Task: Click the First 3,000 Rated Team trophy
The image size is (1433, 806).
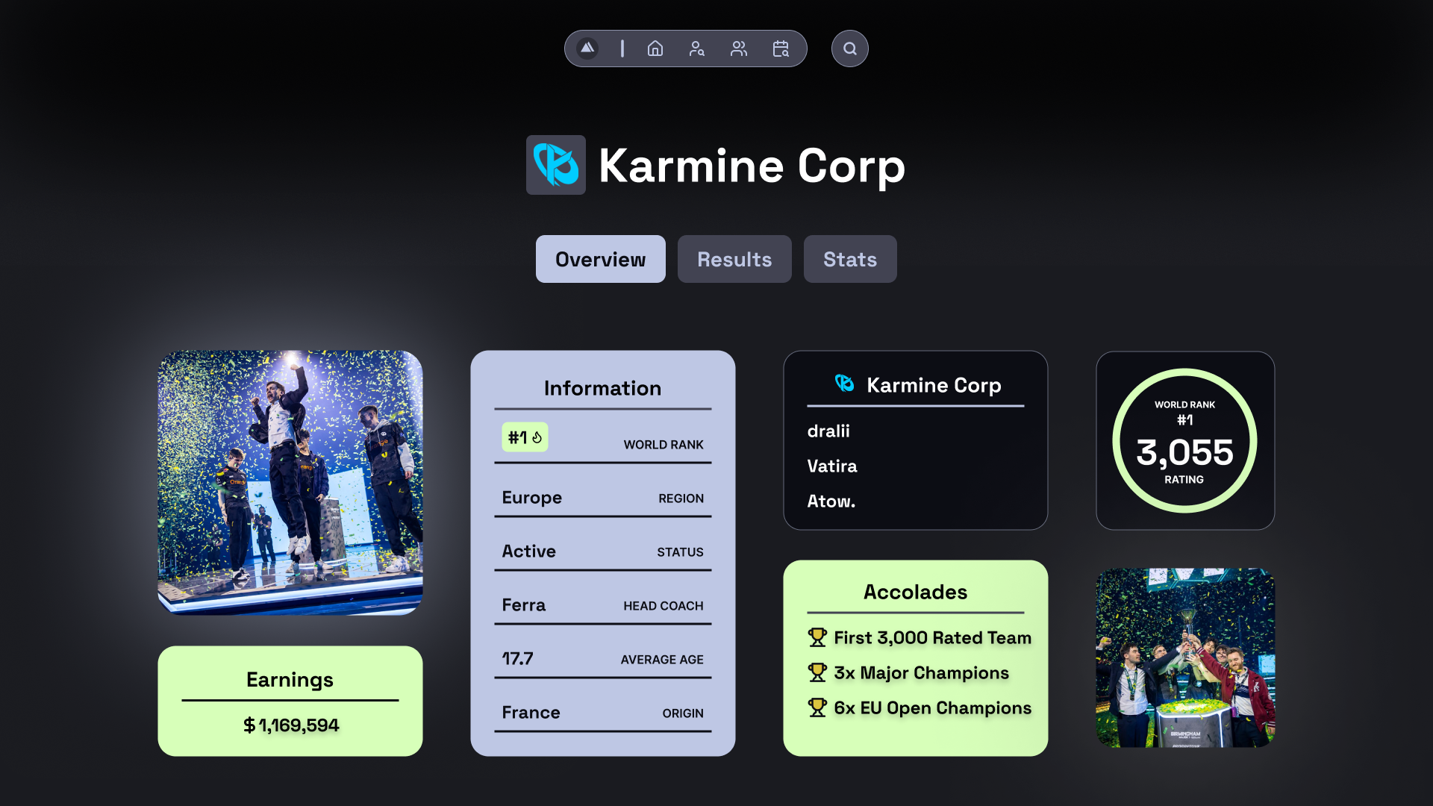Action: 817,637
